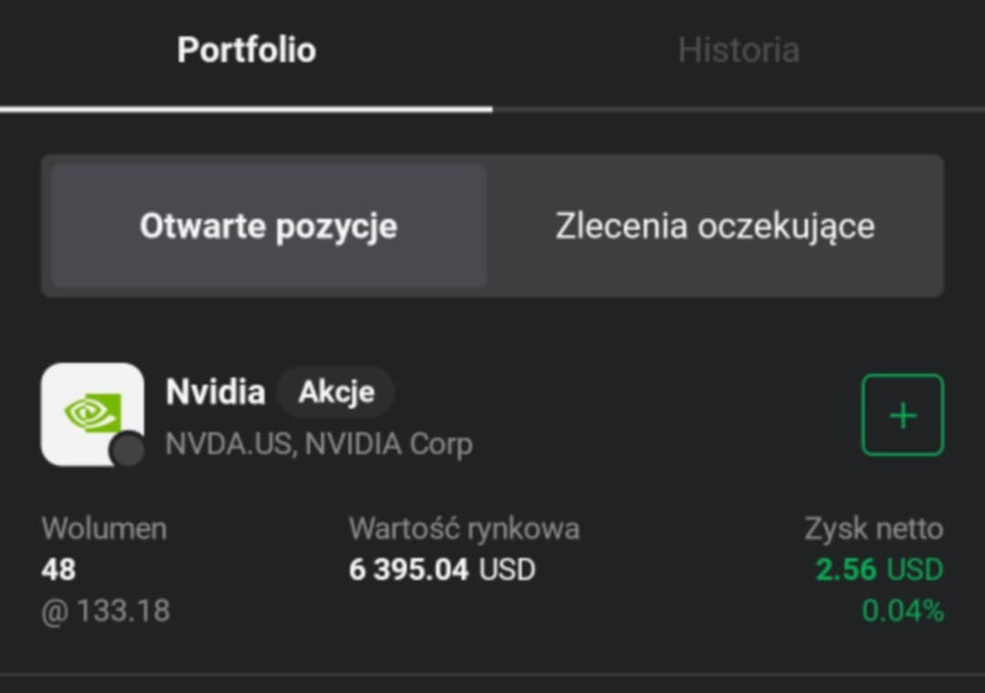Tap the Nvidia logo icon

click(91, 413)
